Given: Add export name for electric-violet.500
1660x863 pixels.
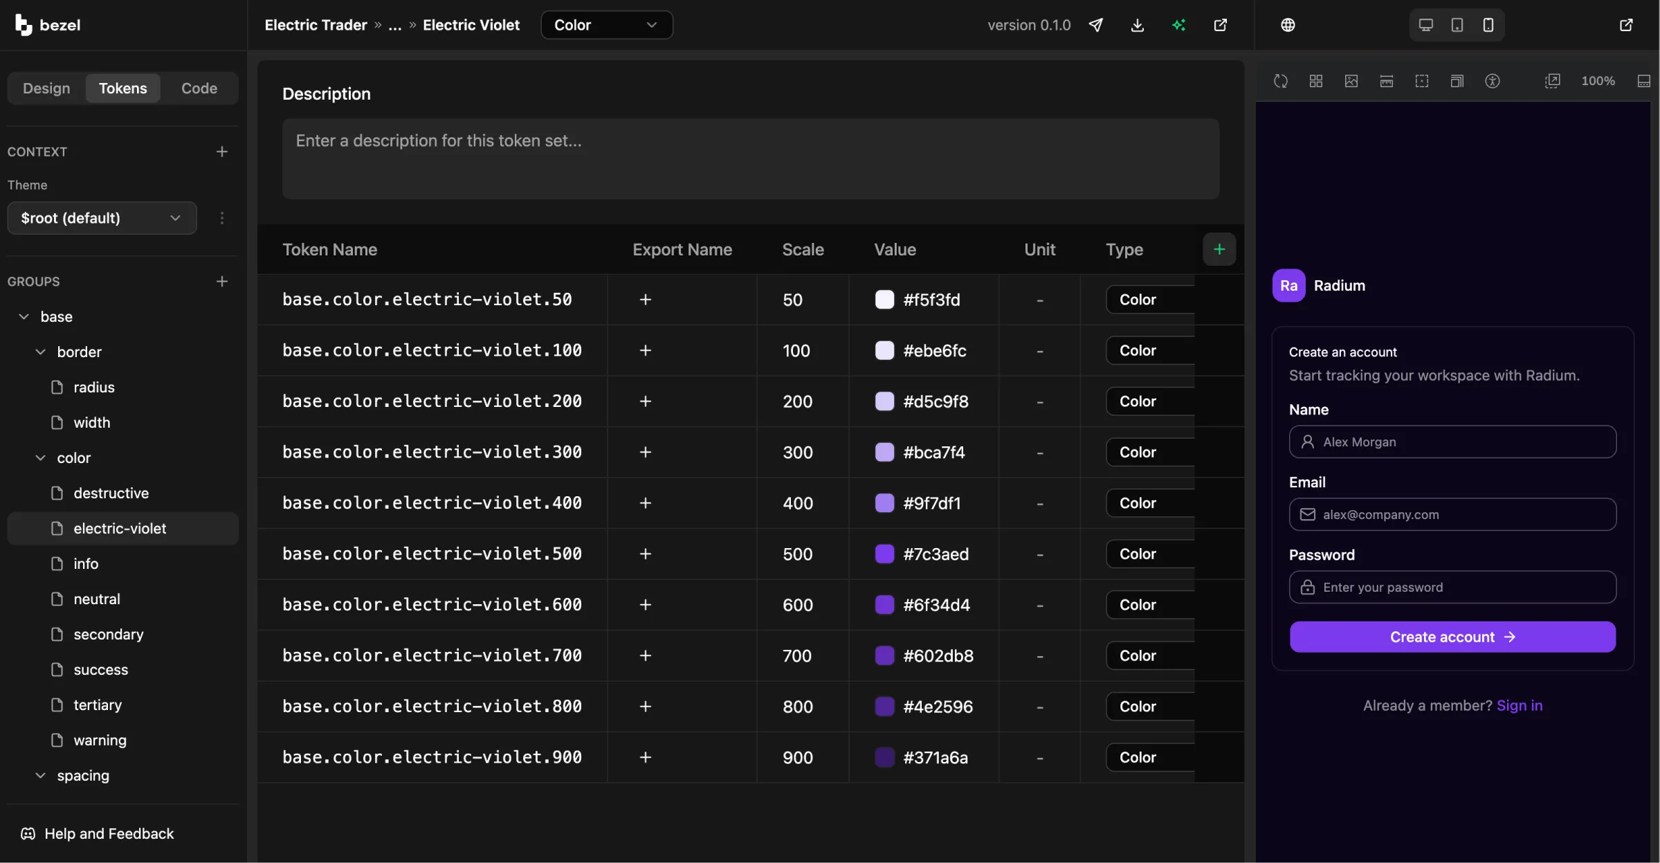Looking at the screenshot, I should tap(646, 554).
